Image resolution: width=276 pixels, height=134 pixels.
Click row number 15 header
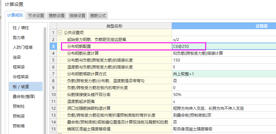[x=53, y=129]
